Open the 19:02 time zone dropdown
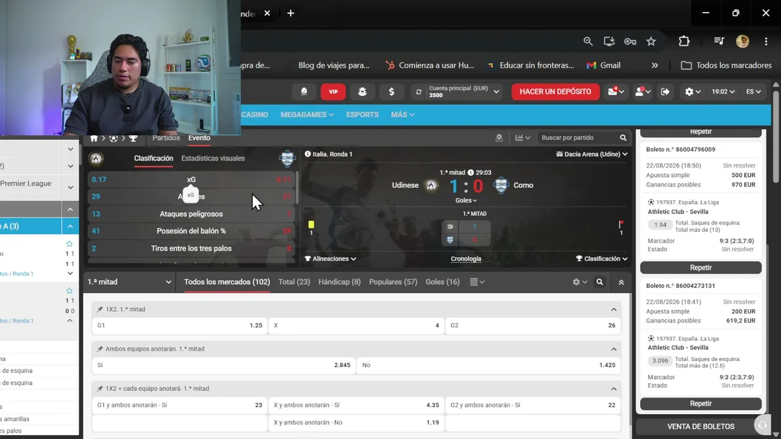This screenshot has width=781, height=439. (x=723, y=91)
